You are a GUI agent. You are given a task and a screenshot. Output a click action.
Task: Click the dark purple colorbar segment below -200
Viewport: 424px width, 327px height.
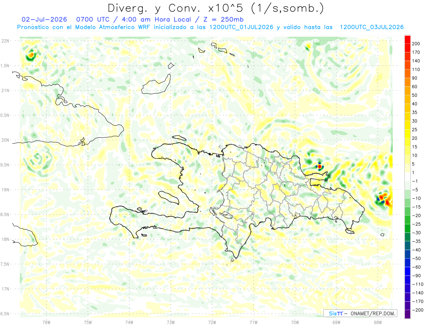[407, 314]
